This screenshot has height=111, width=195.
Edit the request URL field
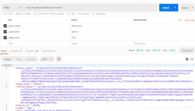(x=91, y=8)
